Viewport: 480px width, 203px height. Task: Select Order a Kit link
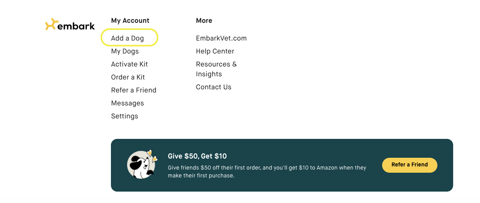pyautogui.click(x=128, y=77)
